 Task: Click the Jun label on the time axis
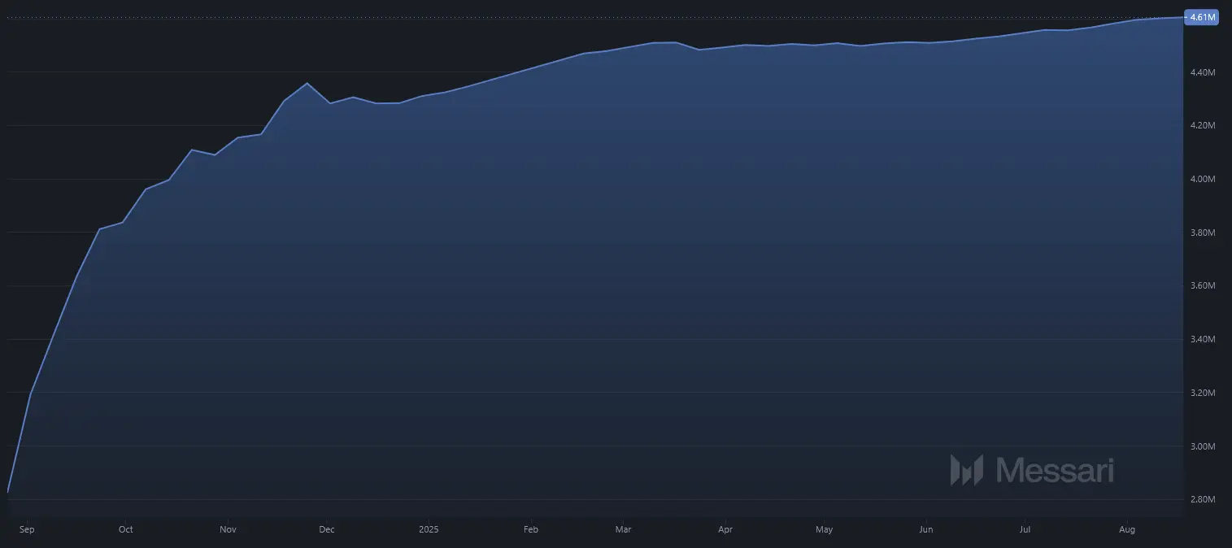pos(926,529)
